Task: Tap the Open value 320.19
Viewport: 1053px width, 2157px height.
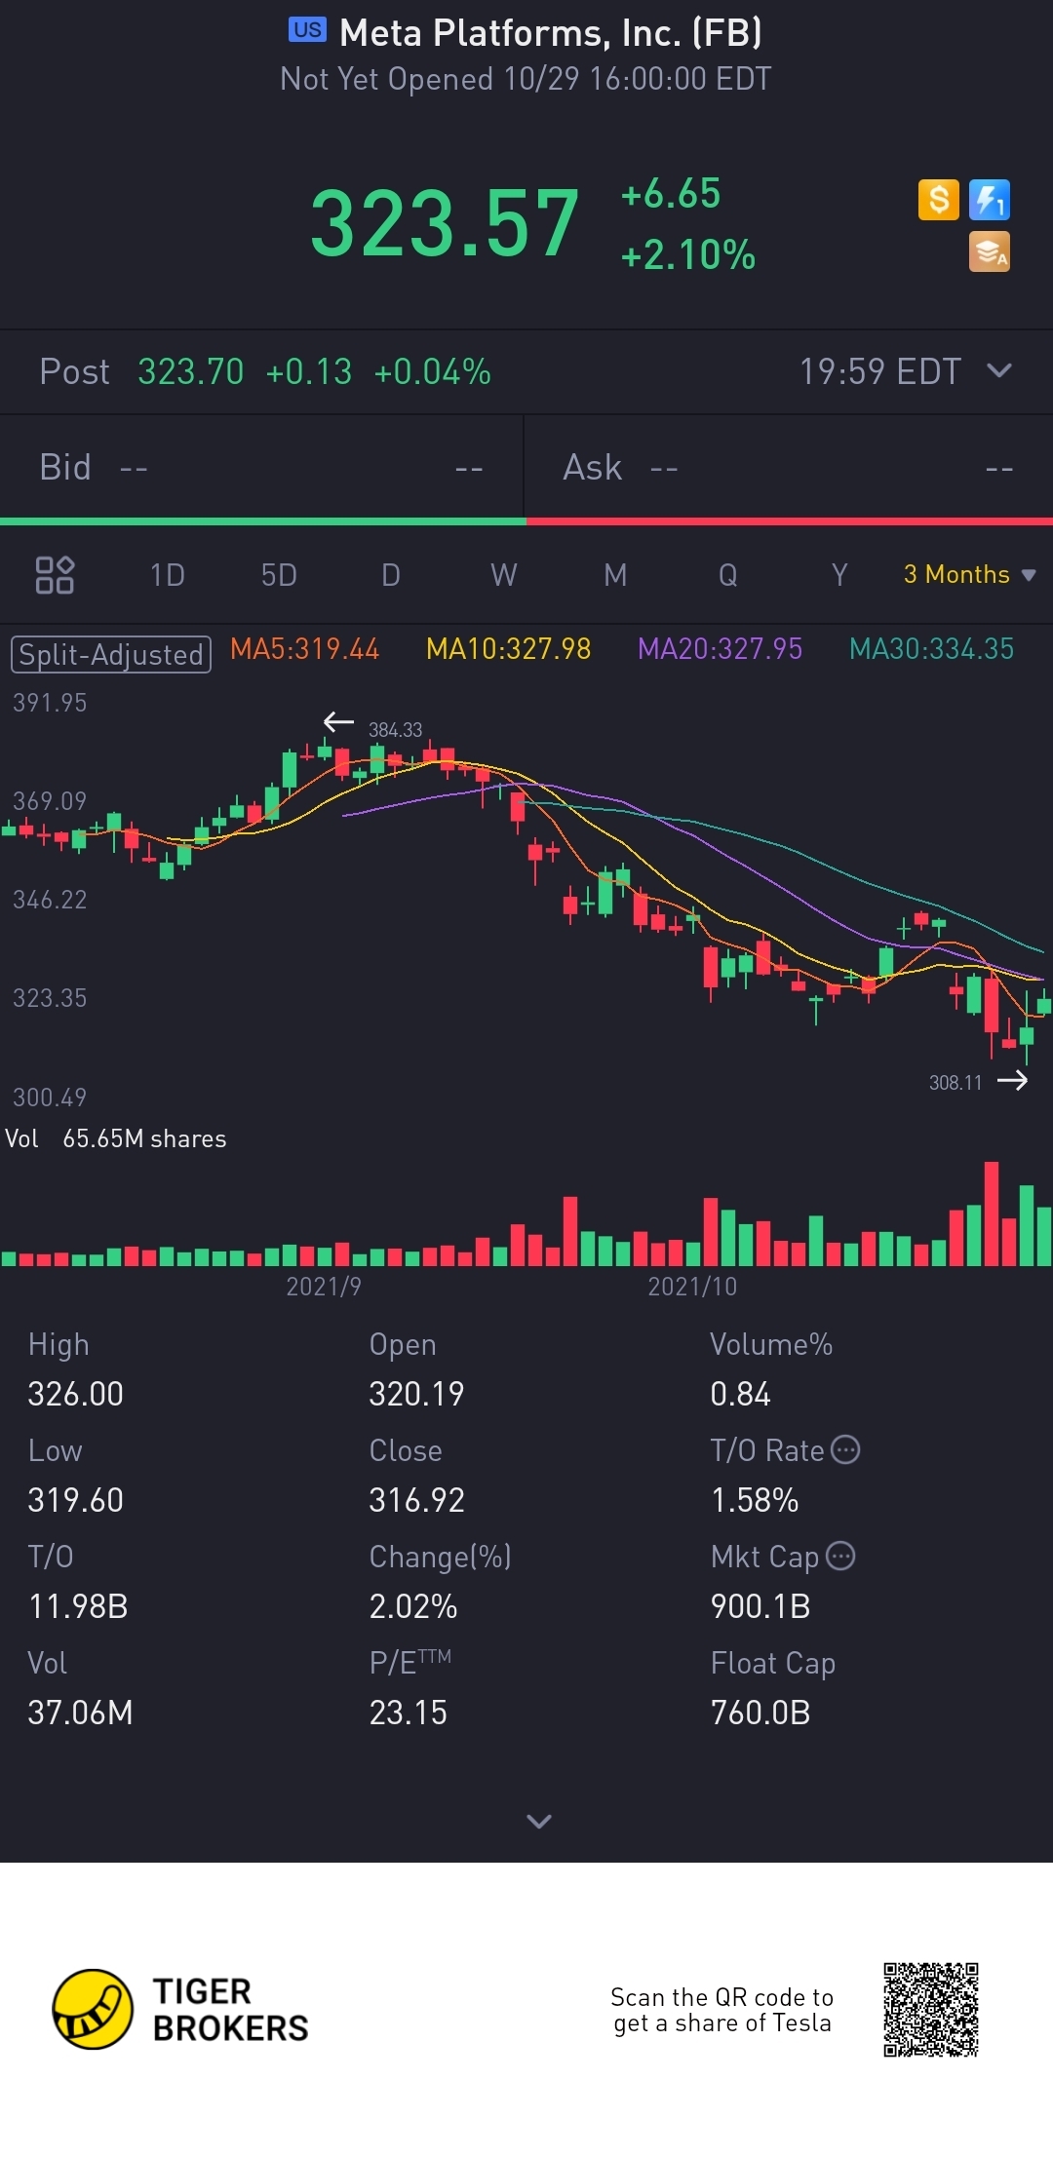Action: (416, 1394)
